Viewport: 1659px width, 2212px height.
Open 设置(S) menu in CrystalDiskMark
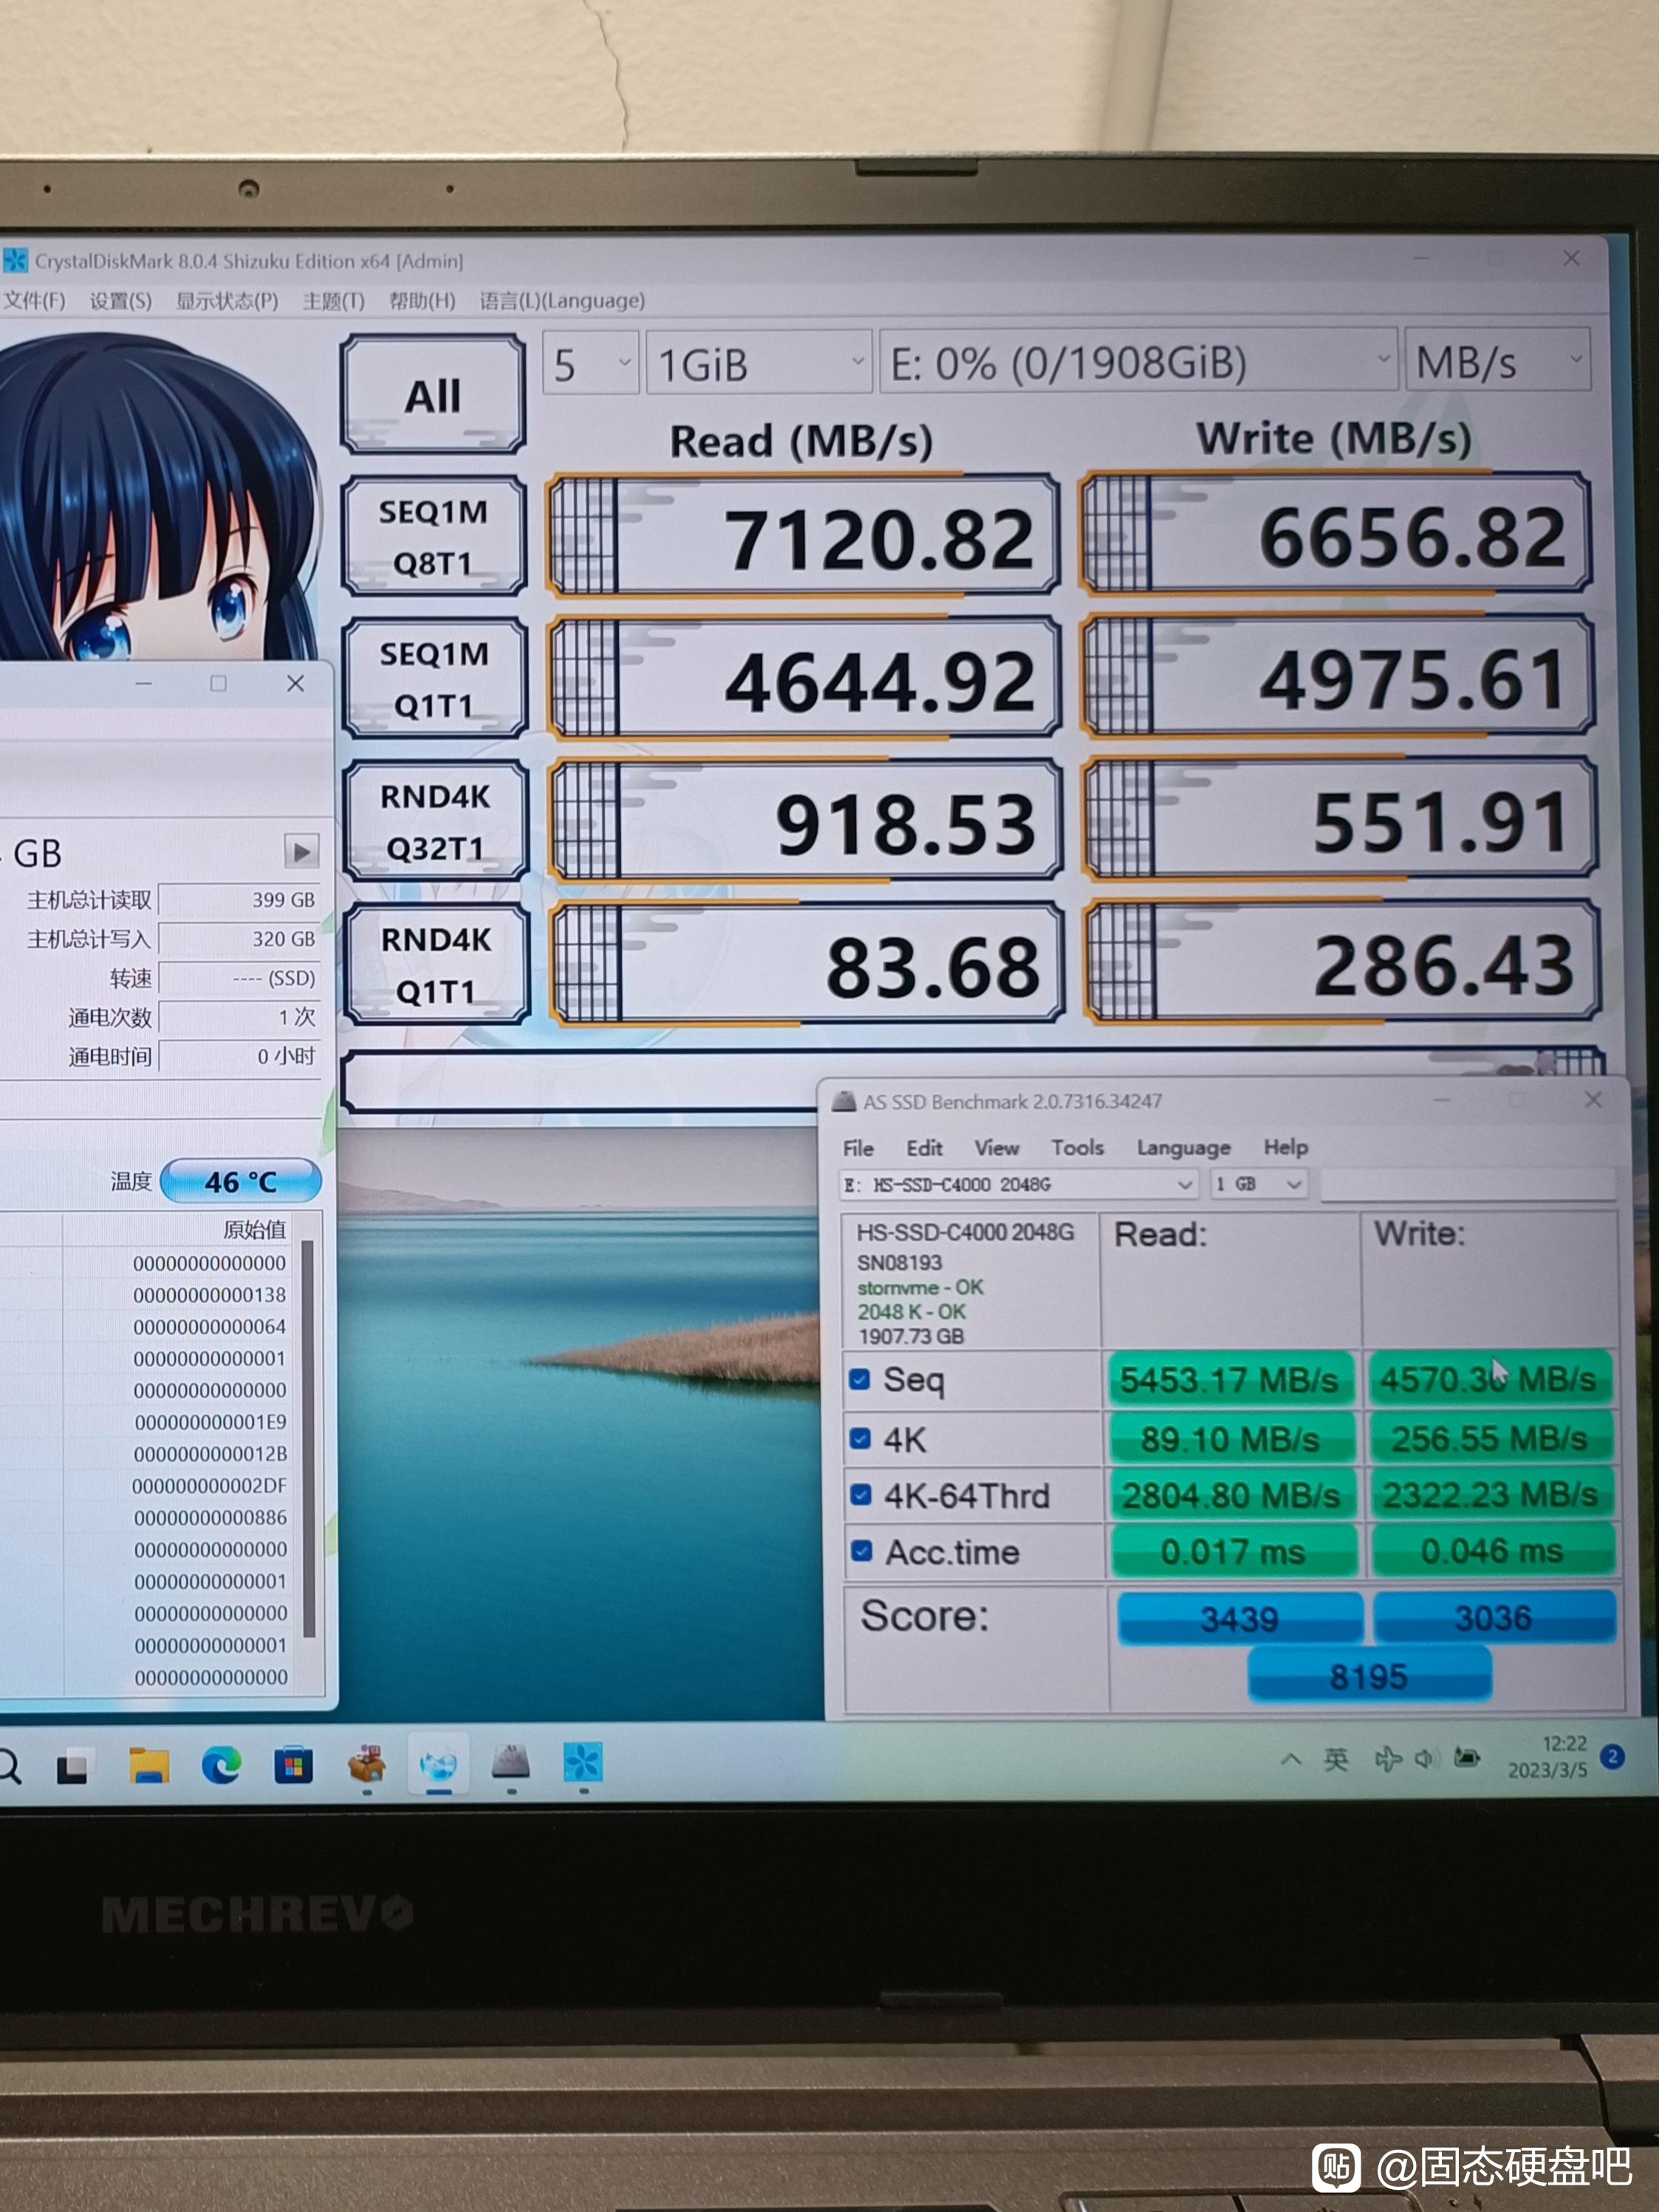click(121, 301)
